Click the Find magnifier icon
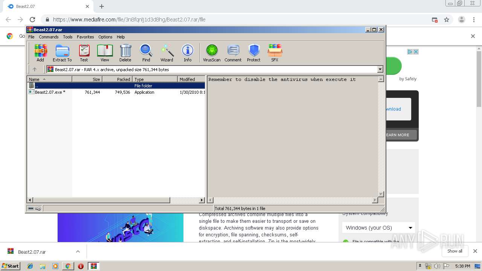The width and height of the screenshot is (482, 271). [x=146, y=53]
